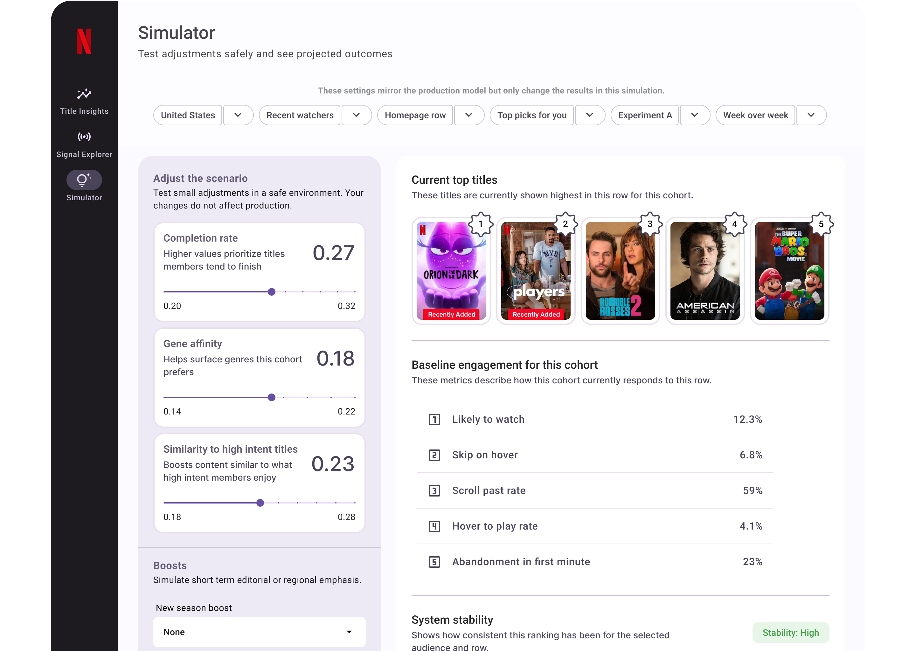The image size is (916, 651).
Task: Open the Signal Explorer sidebar icon
Action: coord(84,137)
